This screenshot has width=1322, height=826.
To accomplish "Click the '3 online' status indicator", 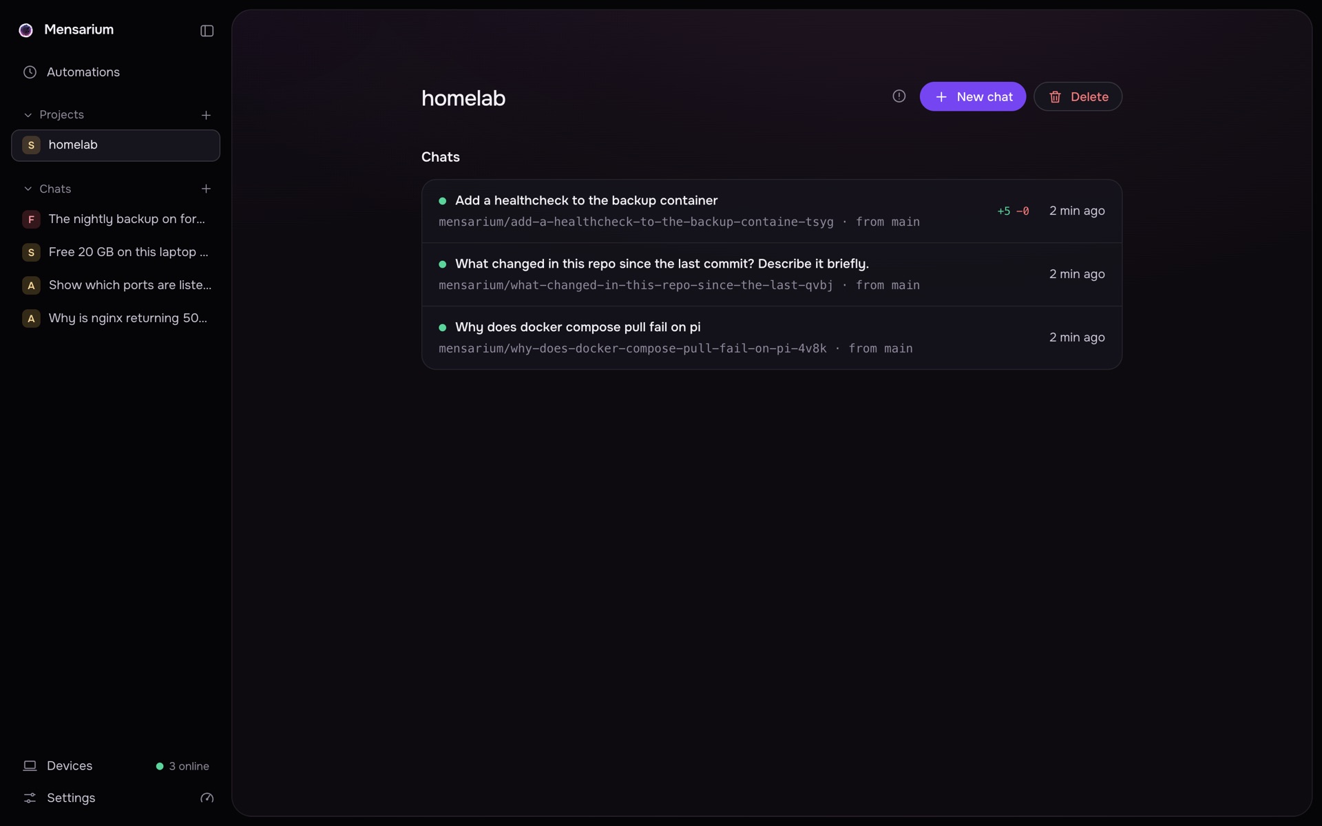I will [x=182, y=766].
